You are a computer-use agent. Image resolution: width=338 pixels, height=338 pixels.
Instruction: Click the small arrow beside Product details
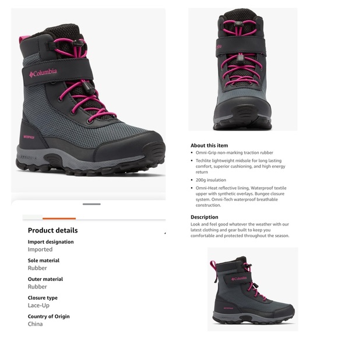pyautogui.click(x=165, y=233)
